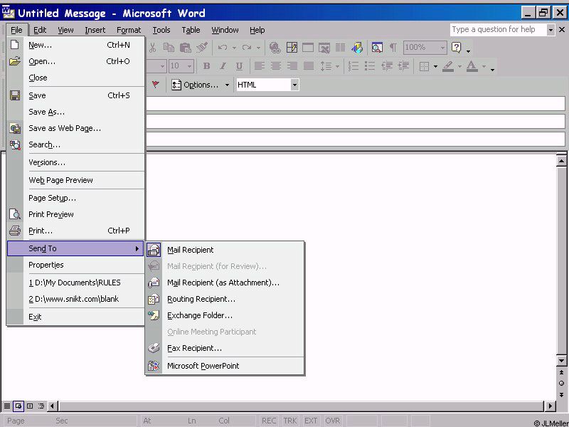The height and width of the screenshot is (427, 569).
Task: Click the Print Preview icon in File menu
Action: (x=15, y=214)
